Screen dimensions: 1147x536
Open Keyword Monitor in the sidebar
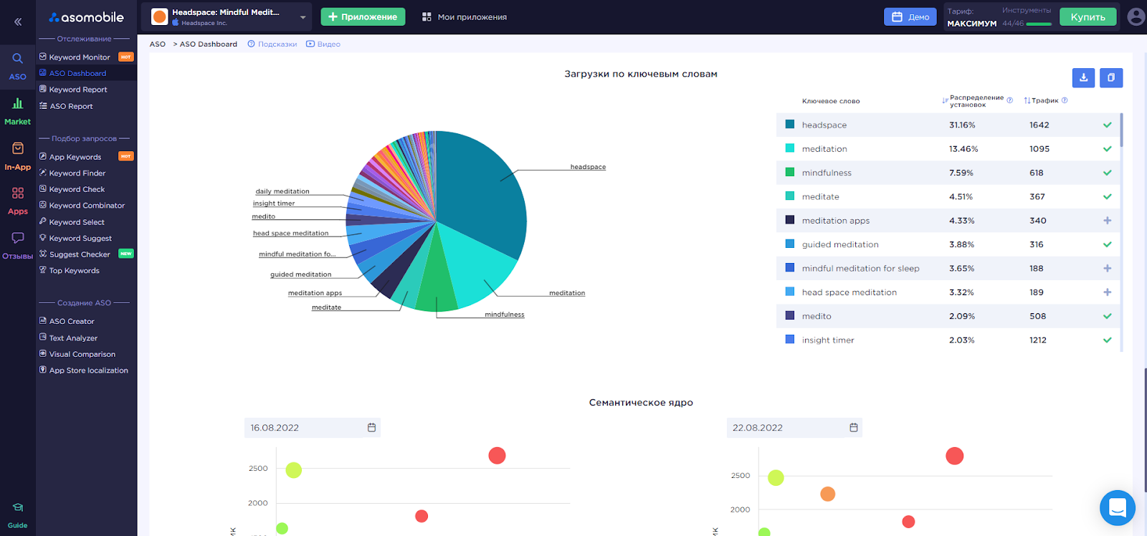point(80,57)
